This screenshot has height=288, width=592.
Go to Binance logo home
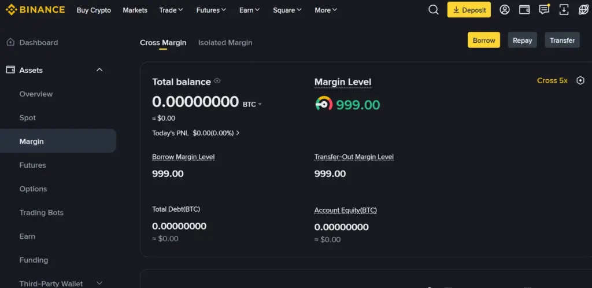[35, 10]
